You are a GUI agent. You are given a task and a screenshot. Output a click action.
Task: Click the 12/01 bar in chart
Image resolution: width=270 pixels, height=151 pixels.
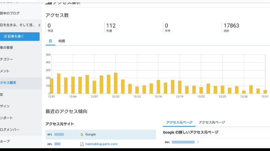click(x=52, y=86)
